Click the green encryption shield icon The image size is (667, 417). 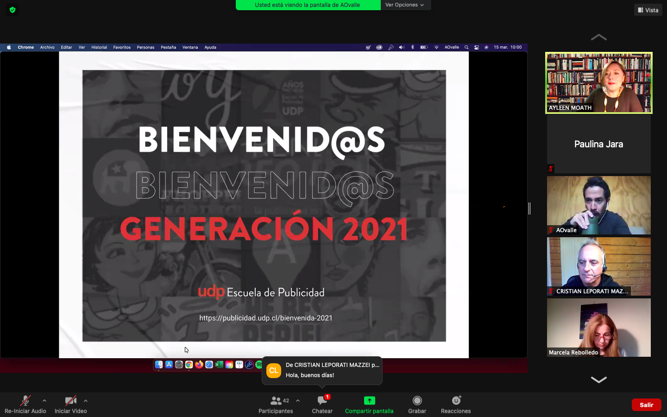(x=13, y=10)
